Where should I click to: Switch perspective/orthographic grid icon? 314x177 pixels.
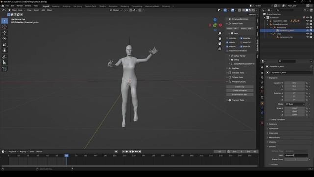[x=220, y=49]
